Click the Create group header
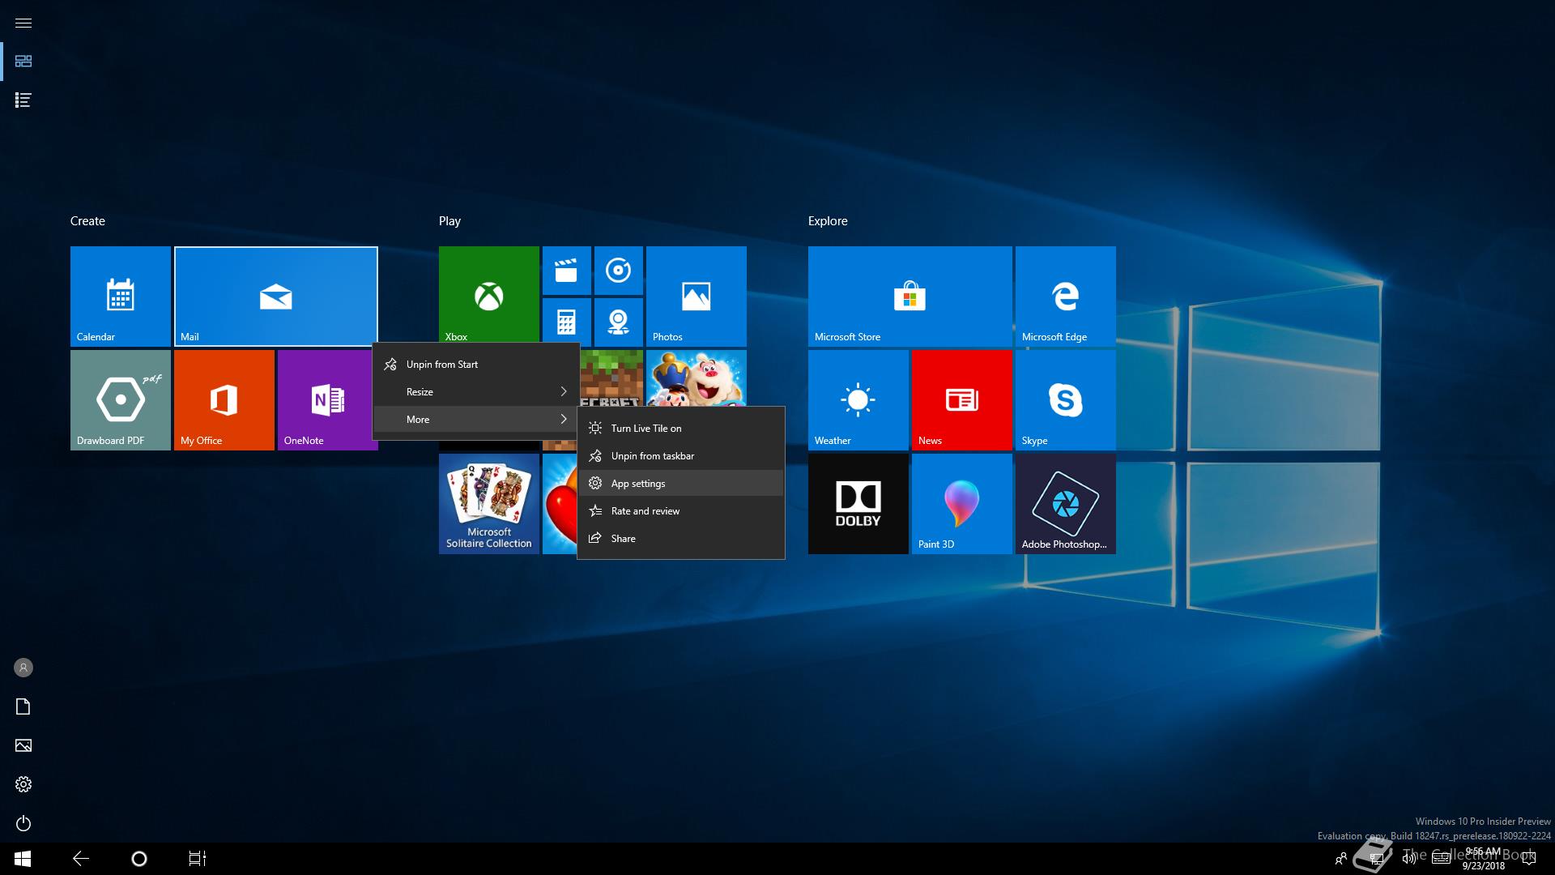 pos(87,221)
